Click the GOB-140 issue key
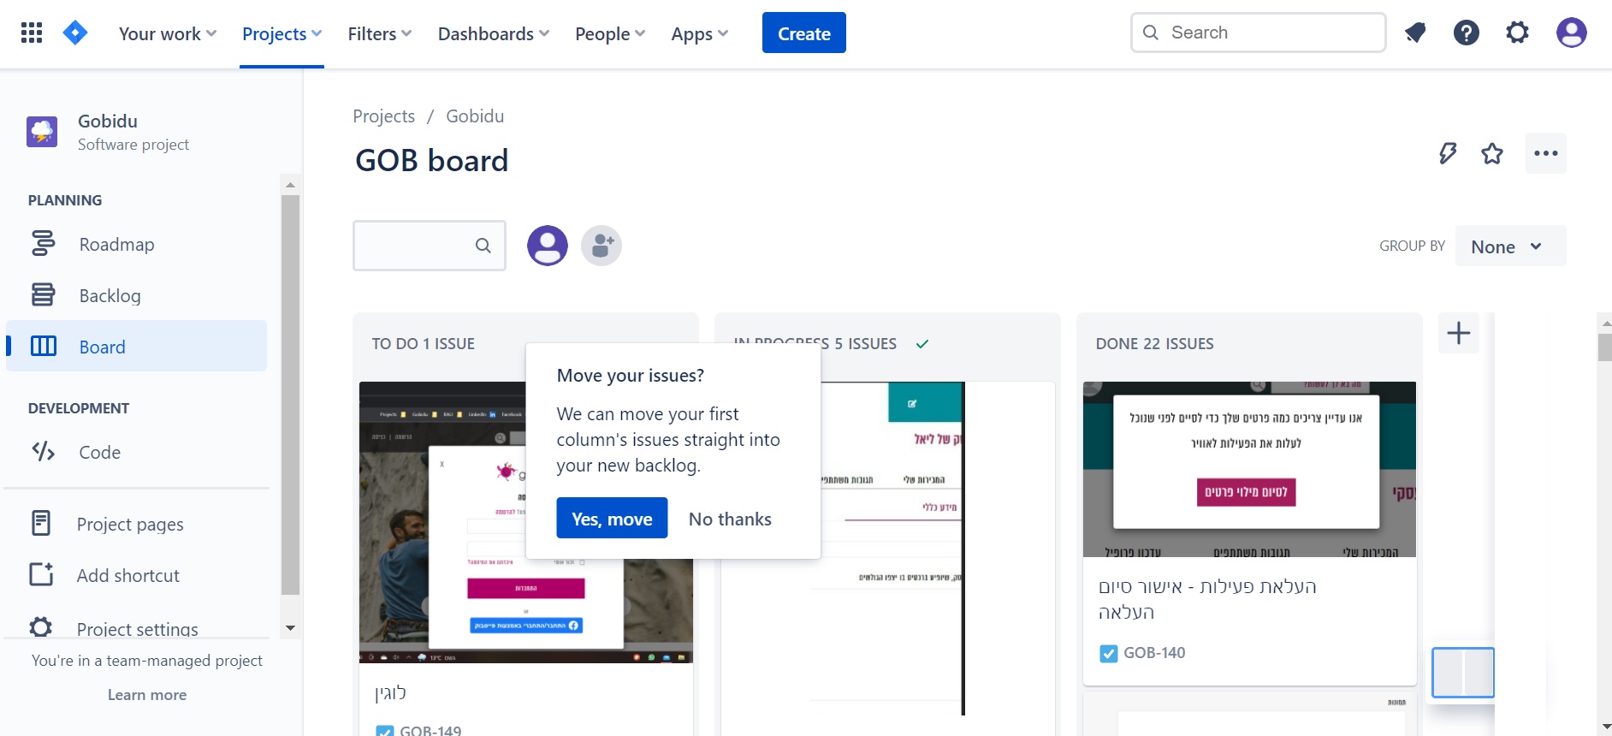1612x736 pixels. click(x=1154, y=653)
